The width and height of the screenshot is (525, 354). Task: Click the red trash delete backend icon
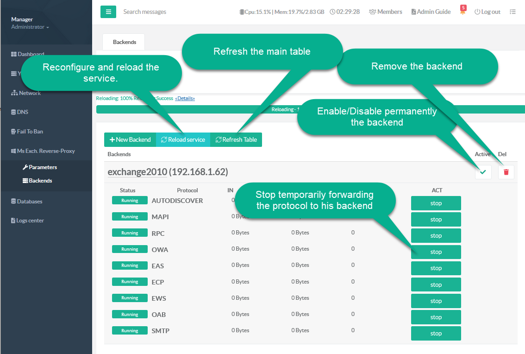pos(506,172)
